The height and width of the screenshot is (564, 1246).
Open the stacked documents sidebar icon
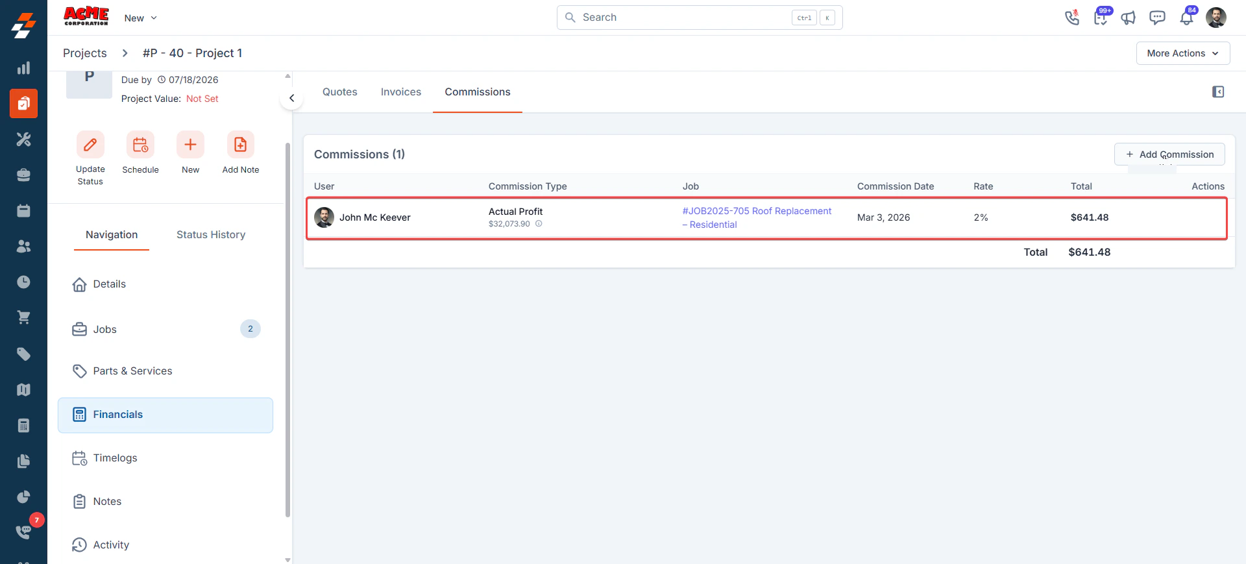(23, 461)
